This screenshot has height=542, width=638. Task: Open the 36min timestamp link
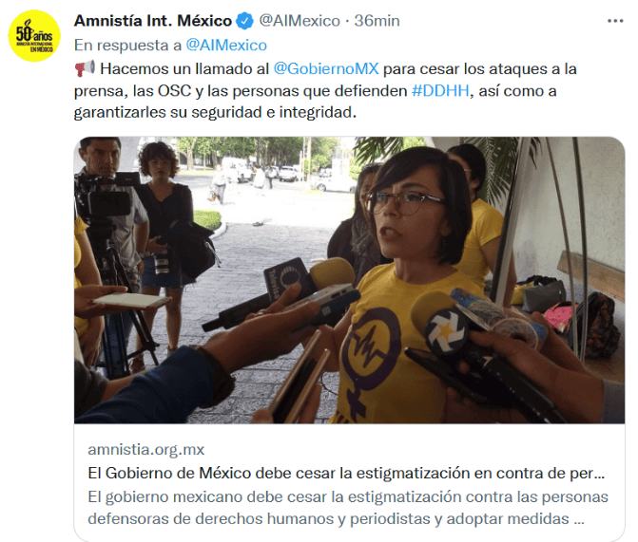tap(377, 21)
